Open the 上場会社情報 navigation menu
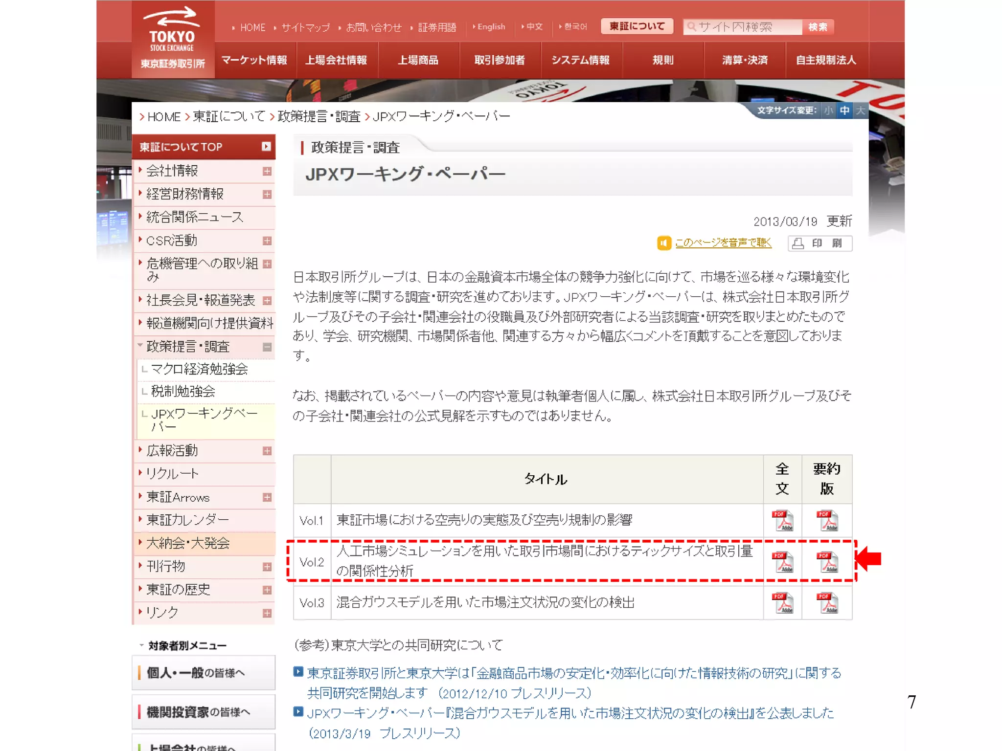The height and width of the screenshot is (751, 1002). coord(336,60)
